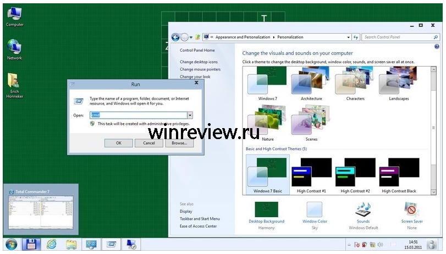Click the volume speaker tray icon
Viewport: 446px width, 254px height.
[380, 245]
